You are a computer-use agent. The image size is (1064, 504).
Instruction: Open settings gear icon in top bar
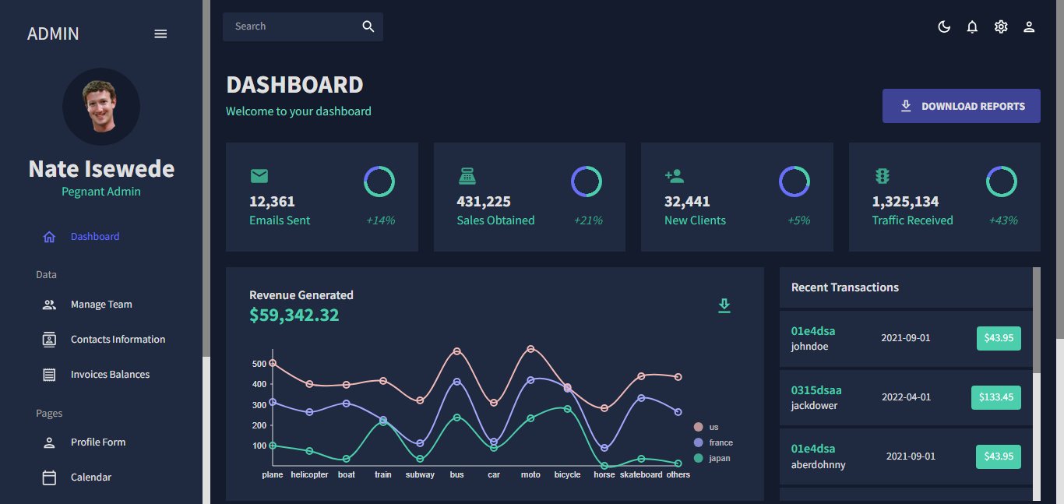pyautogui.click(x=1001, y=27)
